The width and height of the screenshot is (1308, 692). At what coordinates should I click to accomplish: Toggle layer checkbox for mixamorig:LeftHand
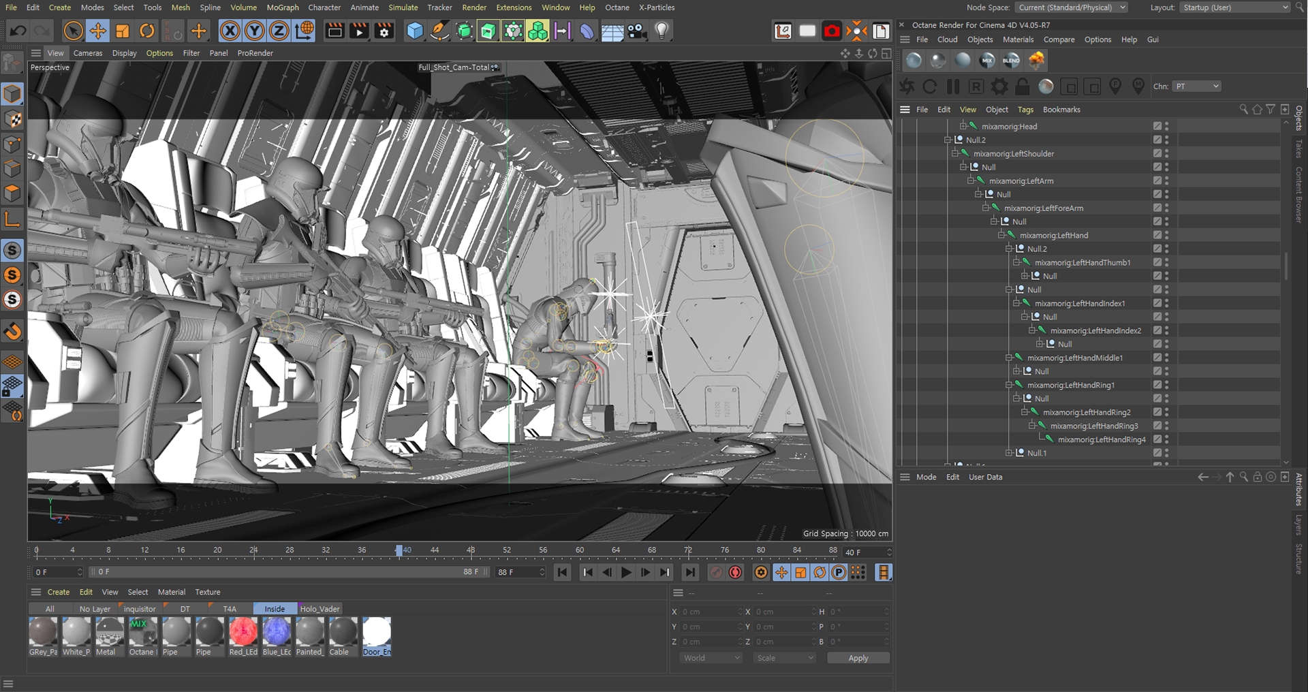pos(1157,235)
